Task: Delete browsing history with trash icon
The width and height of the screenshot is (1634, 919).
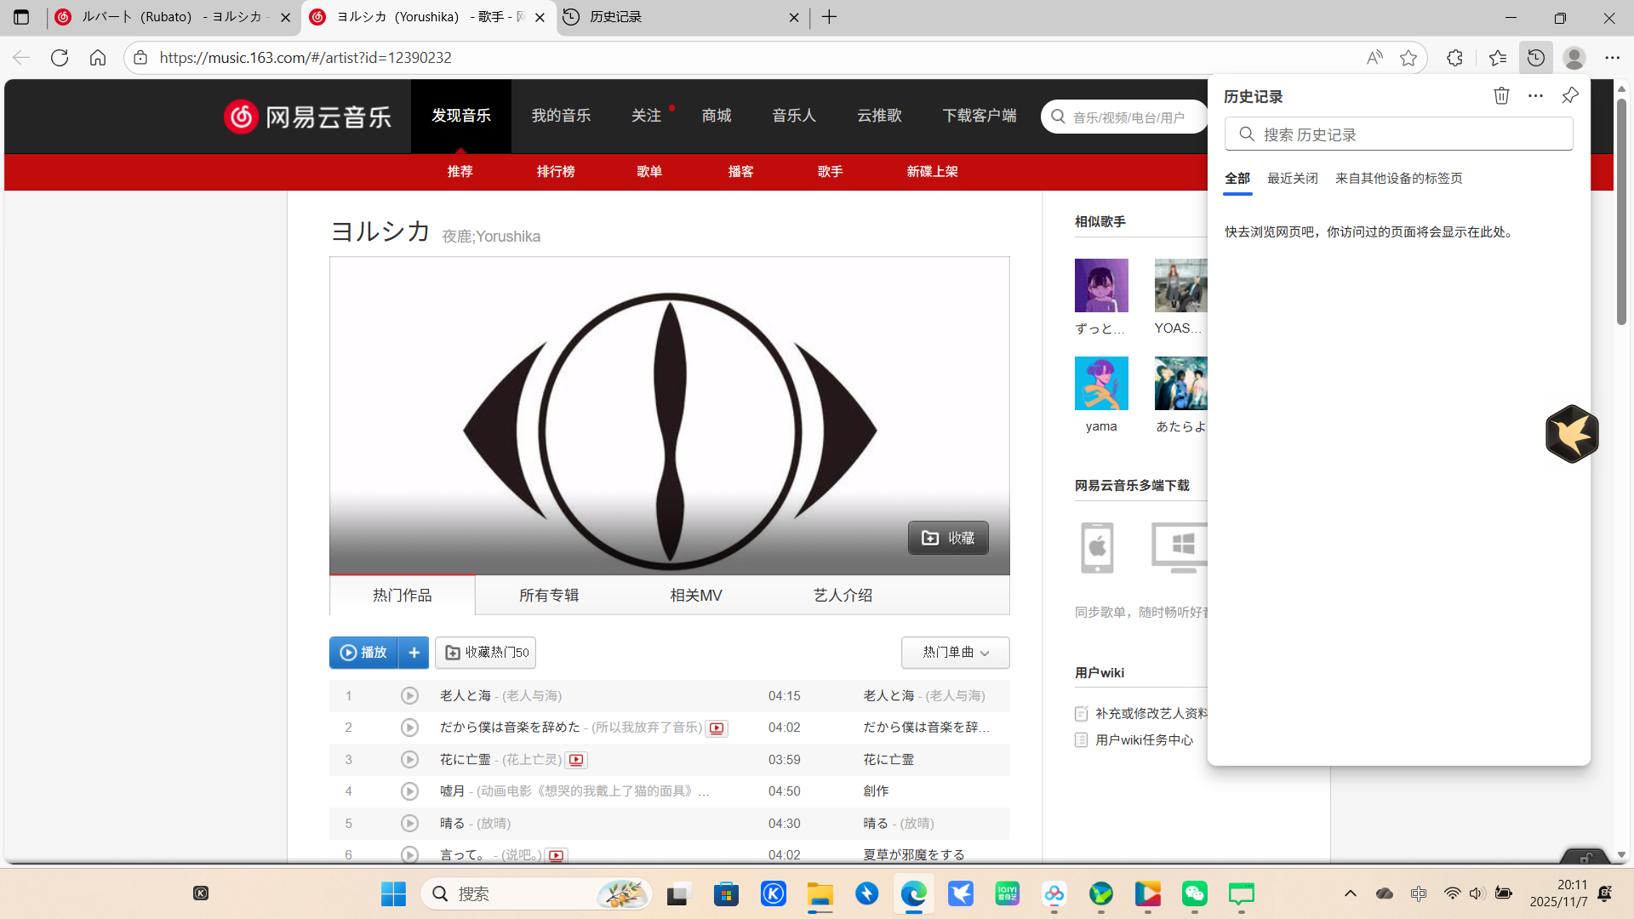Action: coord(1501,96)
